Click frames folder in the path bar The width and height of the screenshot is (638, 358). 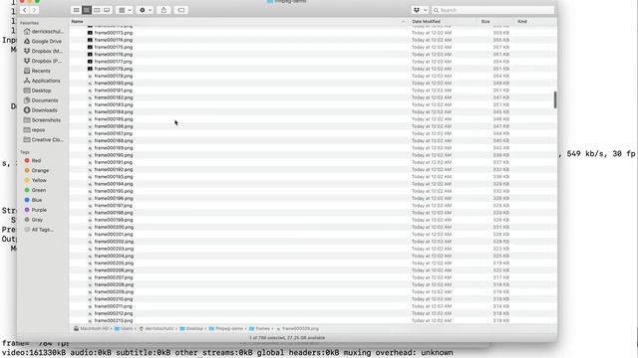tap(259, 329)
